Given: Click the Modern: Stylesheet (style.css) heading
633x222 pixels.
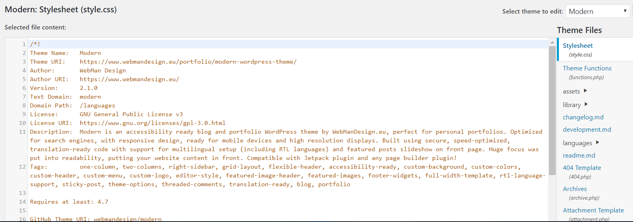Looking at the screenshot, I should [x=61, y=10].
